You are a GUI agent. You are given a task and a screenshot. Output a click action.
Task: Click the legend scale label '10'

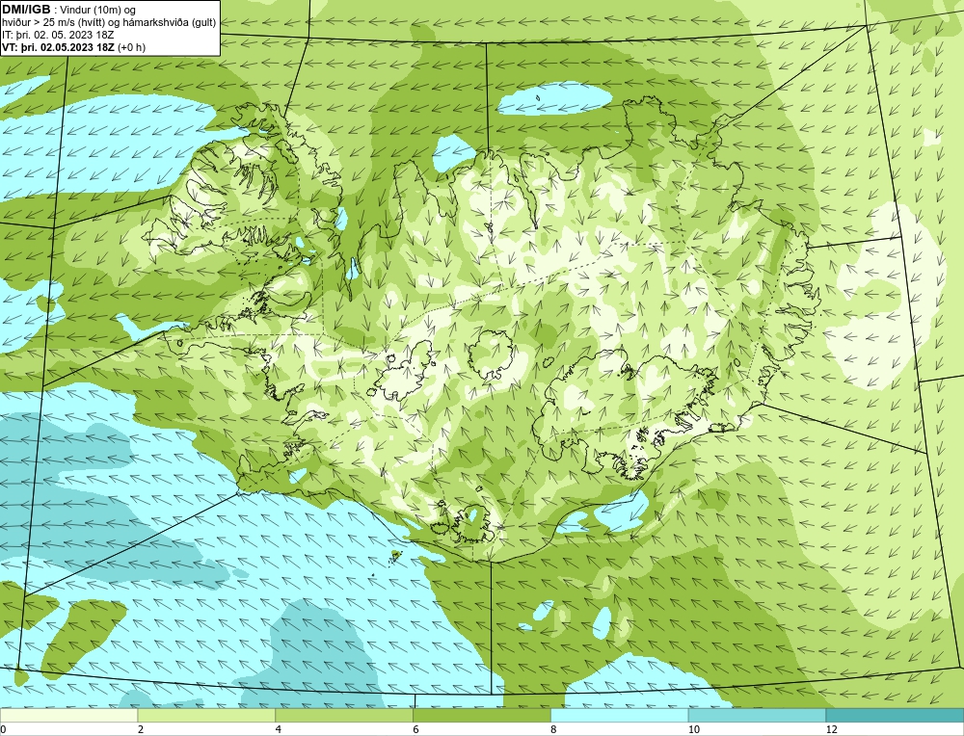tap(693, 729)
